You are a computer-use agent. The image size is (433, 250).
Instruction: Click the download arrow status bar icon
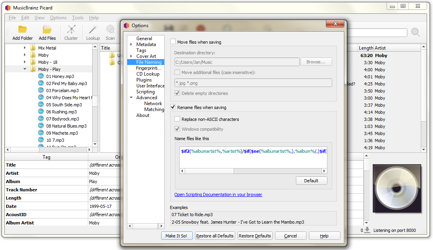point(367,230)
